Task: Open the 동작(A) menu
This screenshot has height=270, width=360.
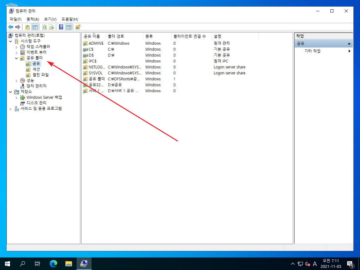Action: [x=33, y=19]
